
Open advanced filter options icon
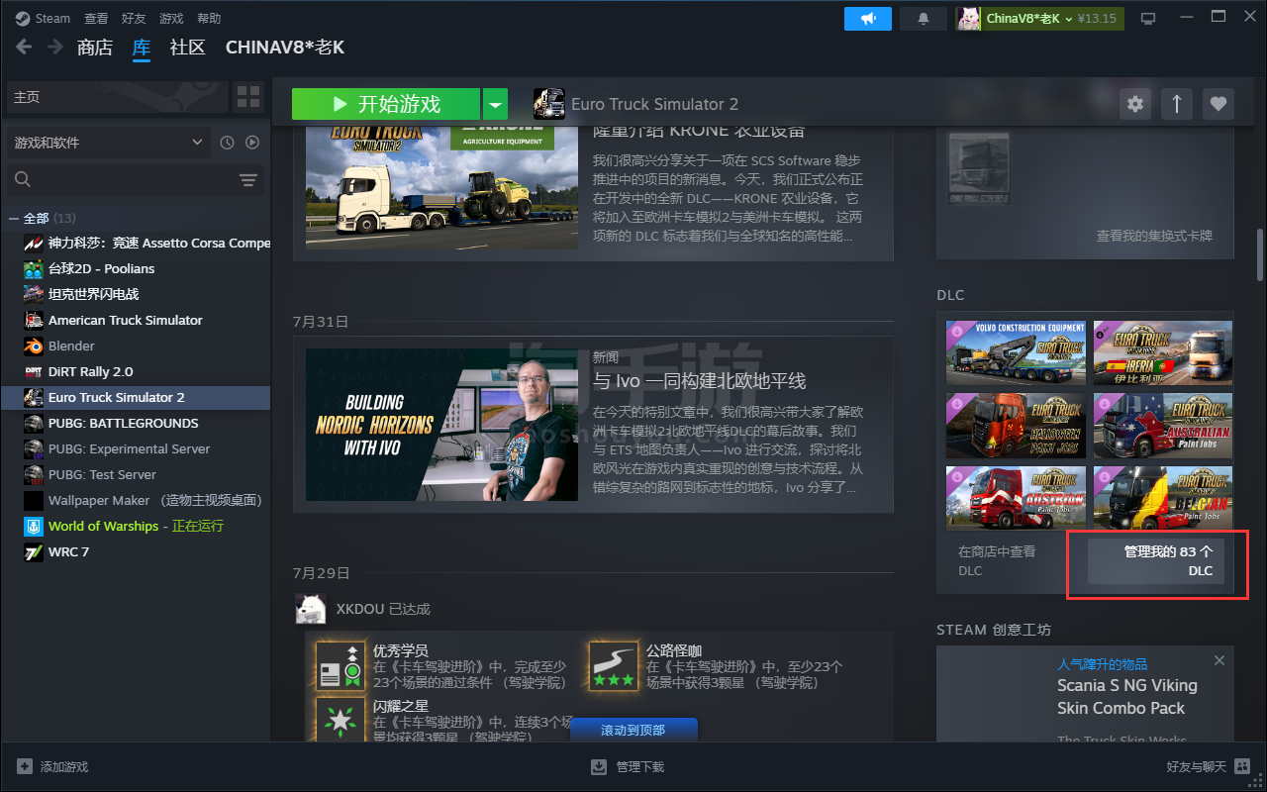(x=248, y=179)
